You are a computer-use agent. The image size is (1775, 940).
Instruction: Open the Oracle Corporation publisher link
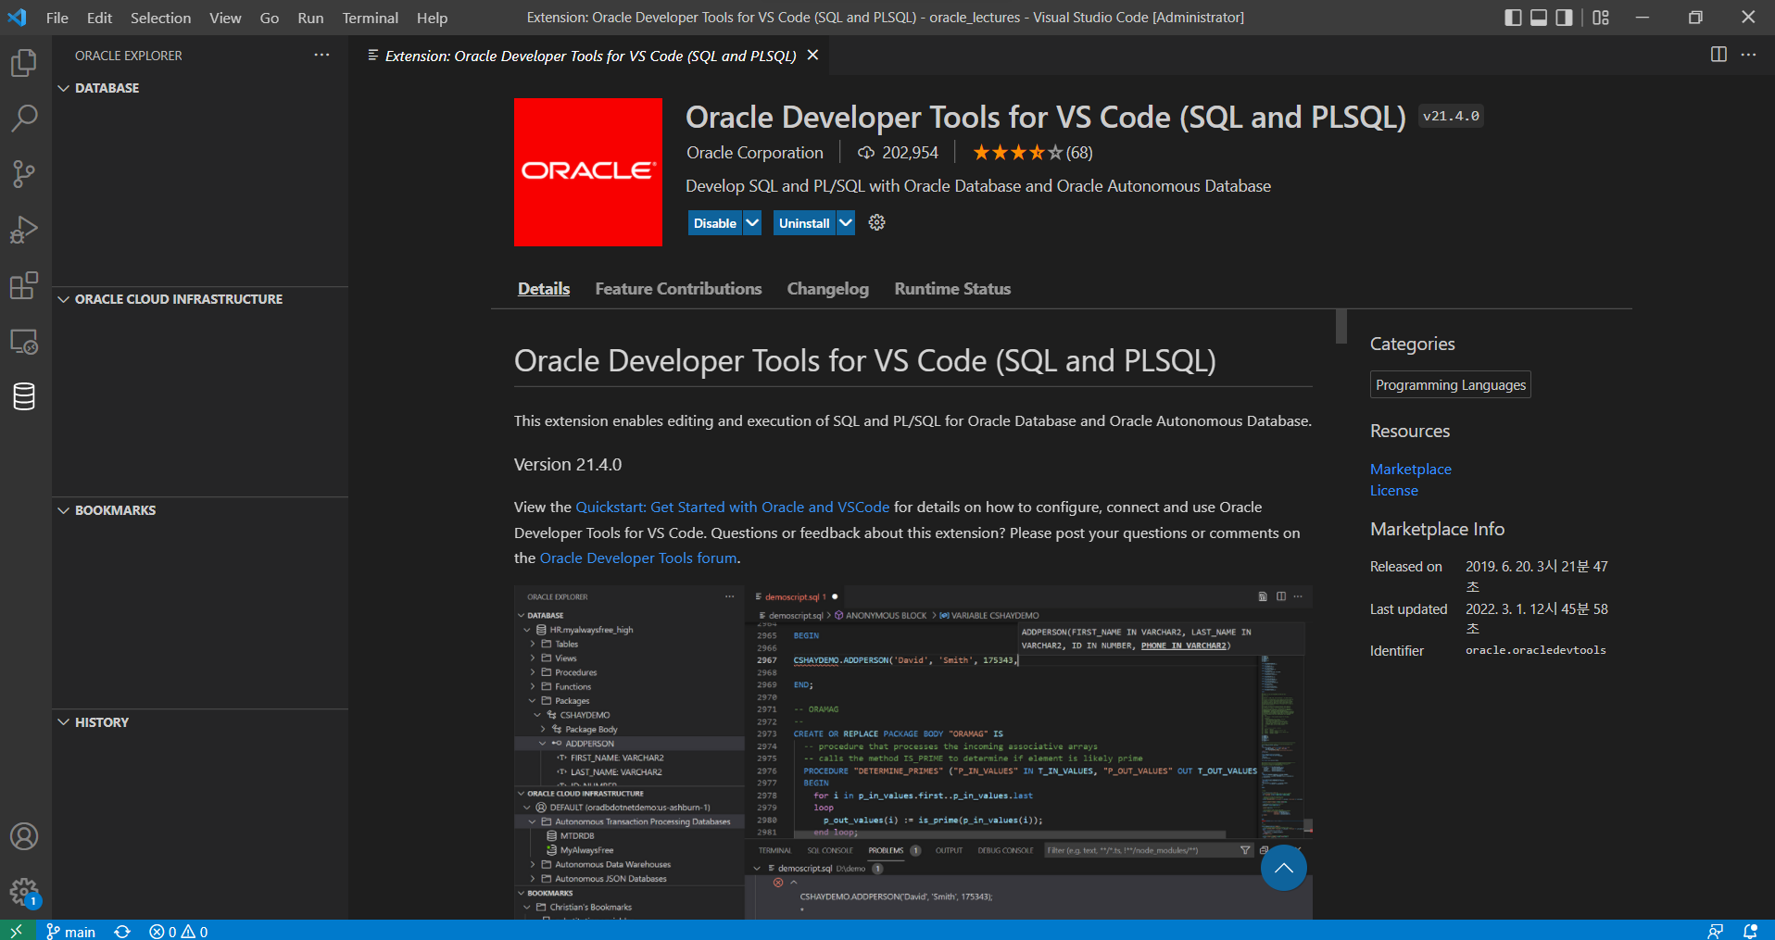click(755, 153)
